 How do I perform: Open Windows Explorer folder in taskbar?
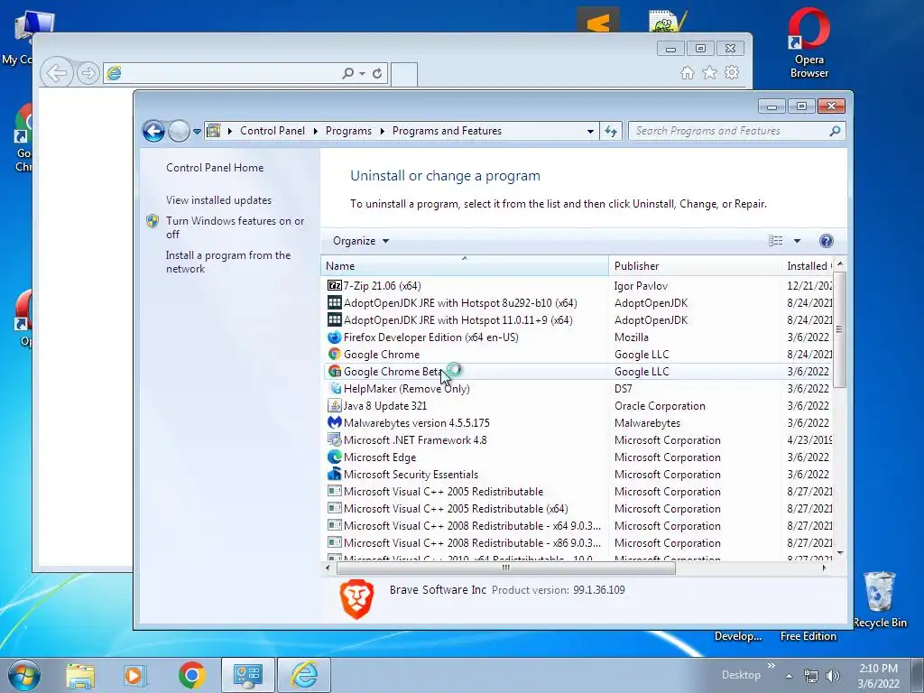click(x=80, y=675)
